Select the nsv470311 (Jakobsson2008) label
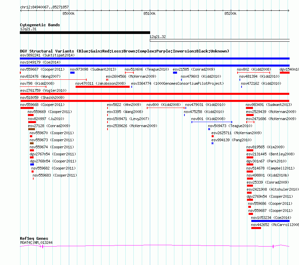Screen dimensions: 299x265 coord(100,83)
